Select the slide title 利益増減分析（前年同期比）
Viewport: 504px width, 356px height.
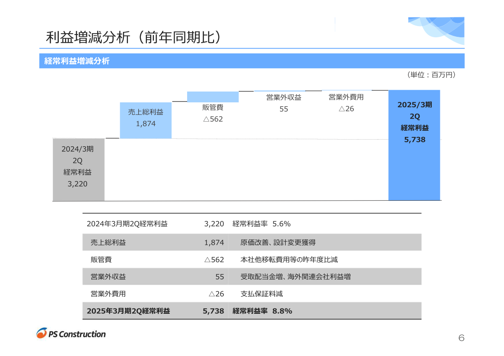tap(134, 37)
